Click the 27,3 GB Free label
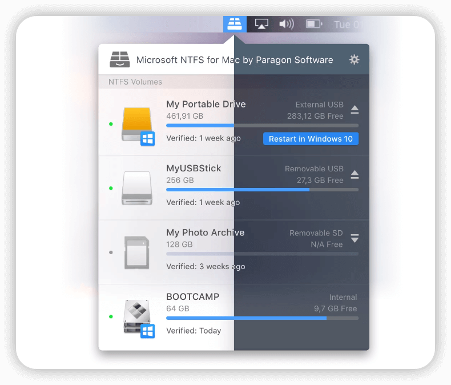This screenshot has width=451, height=385. coord(320,180)
